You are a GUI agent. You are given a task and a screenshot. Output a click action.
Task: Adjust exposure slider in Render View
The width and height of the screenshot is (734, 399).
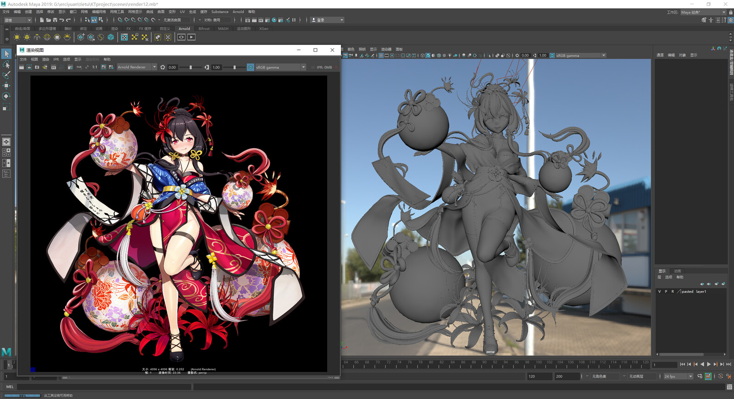pos(191,67)
